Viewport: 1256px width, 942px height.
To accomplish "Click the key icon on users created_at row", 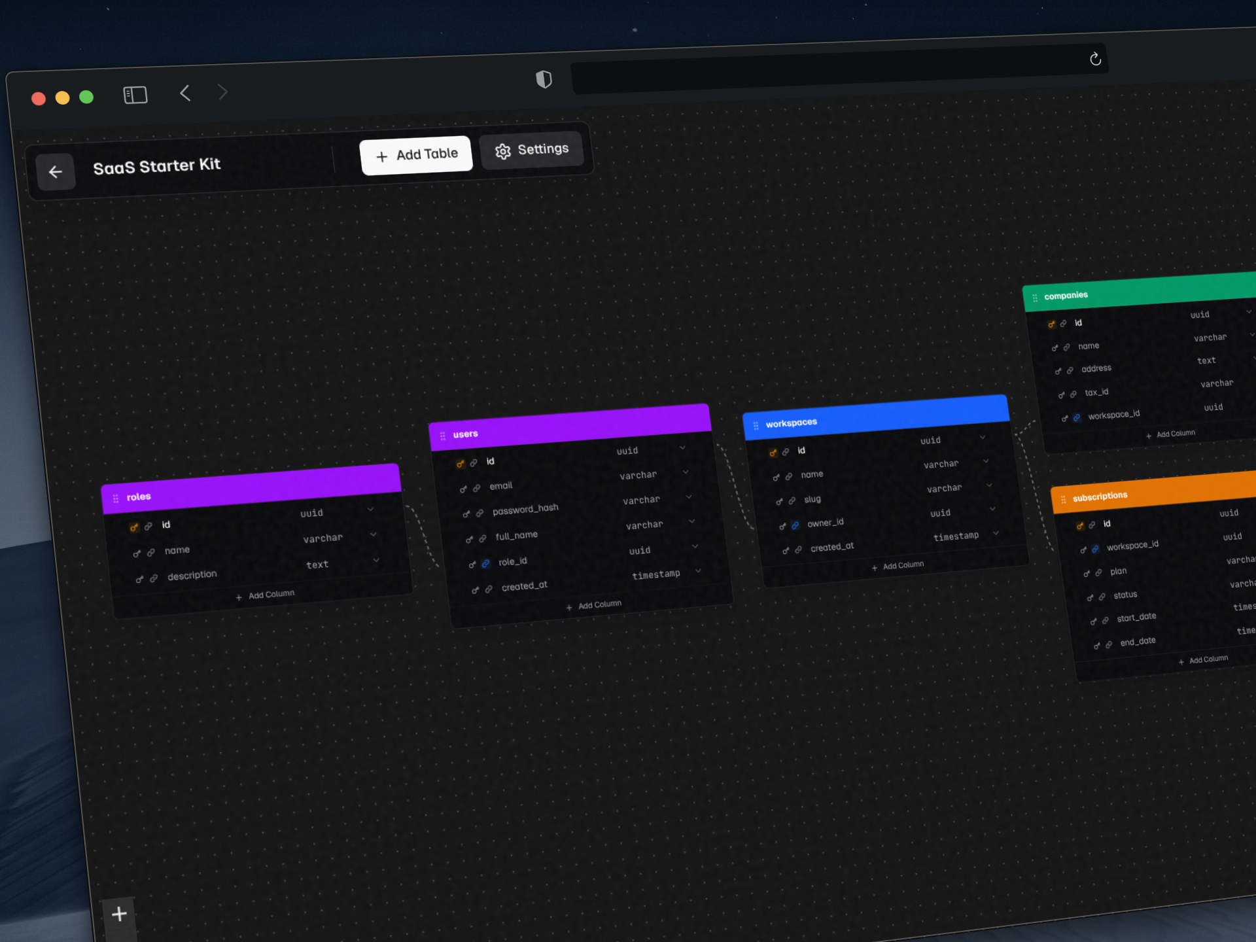I will (475, 590).
